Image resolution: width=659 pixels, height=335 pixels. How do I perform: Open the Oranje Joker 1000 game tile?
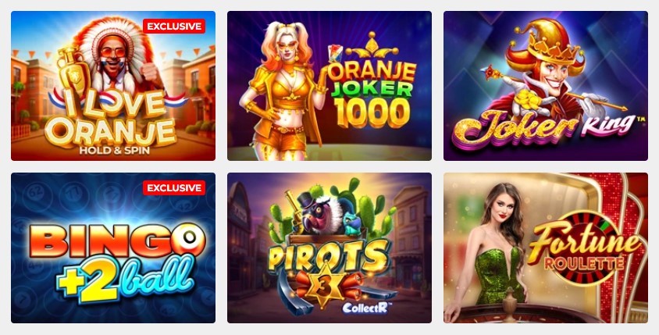tap(329, 86)
